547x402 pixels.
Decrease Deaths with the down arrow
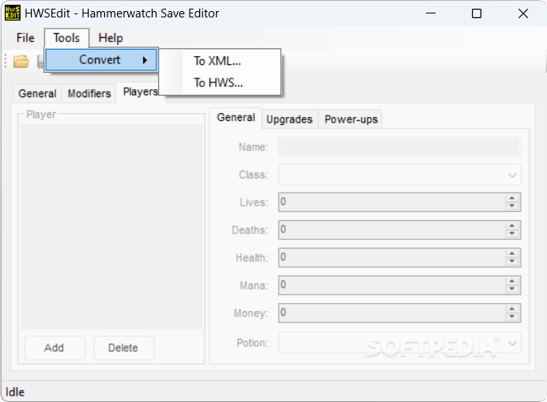(x=511, y=233)
